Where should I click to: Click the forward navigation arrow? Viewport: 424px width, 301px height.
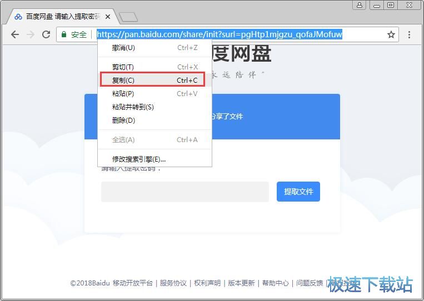31,34
